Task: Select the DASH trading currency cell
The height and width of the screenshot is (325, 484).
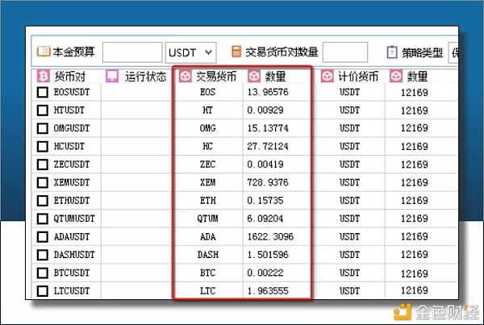Action: click(208, 255)
